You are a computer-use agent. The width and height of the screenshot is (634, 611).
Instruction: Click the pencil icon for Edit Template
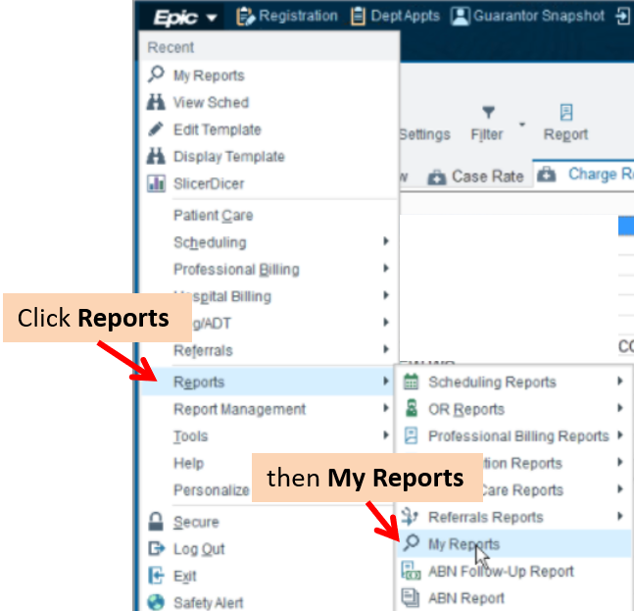tap(155, 129)
